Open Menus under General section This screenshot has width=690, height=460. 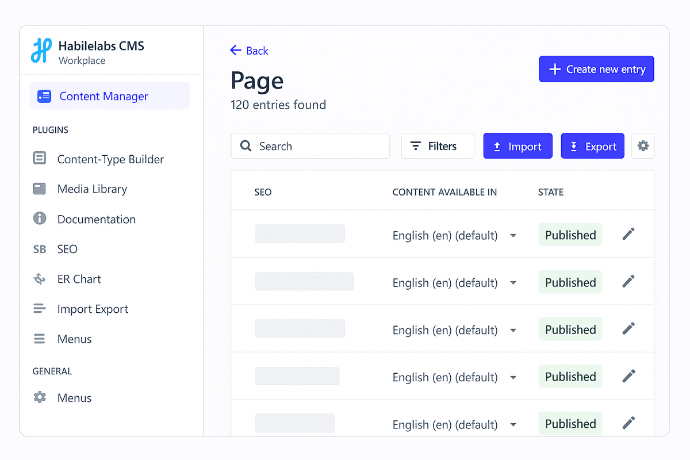click(74, 398)
